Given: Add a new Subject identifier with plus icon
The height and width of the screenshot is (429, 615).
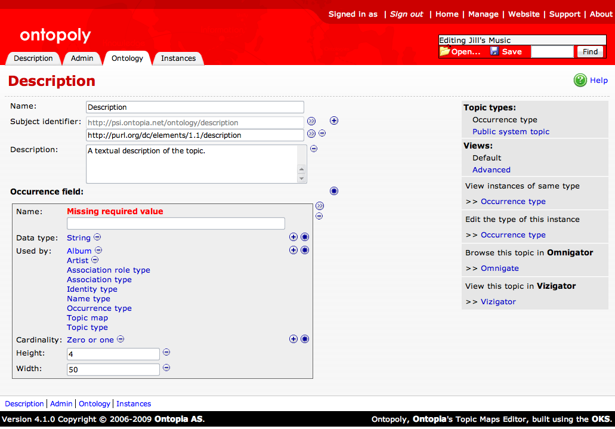Looking at the screenshot, I should click(334, 121).
